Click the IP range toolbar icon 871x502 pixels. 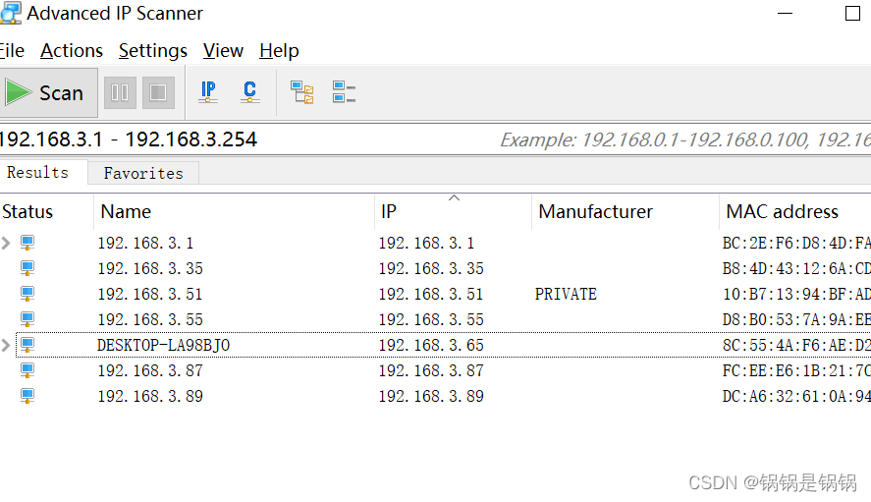208,92
